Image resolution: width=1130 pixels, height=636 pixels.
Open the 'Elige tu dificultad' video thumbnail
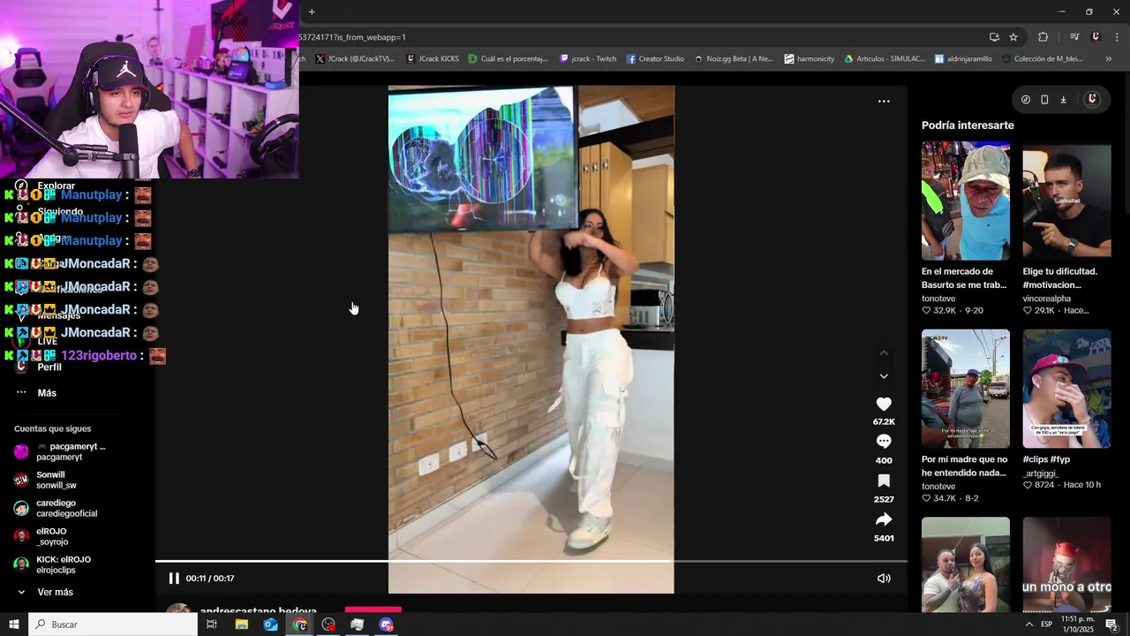(1066, 201)
